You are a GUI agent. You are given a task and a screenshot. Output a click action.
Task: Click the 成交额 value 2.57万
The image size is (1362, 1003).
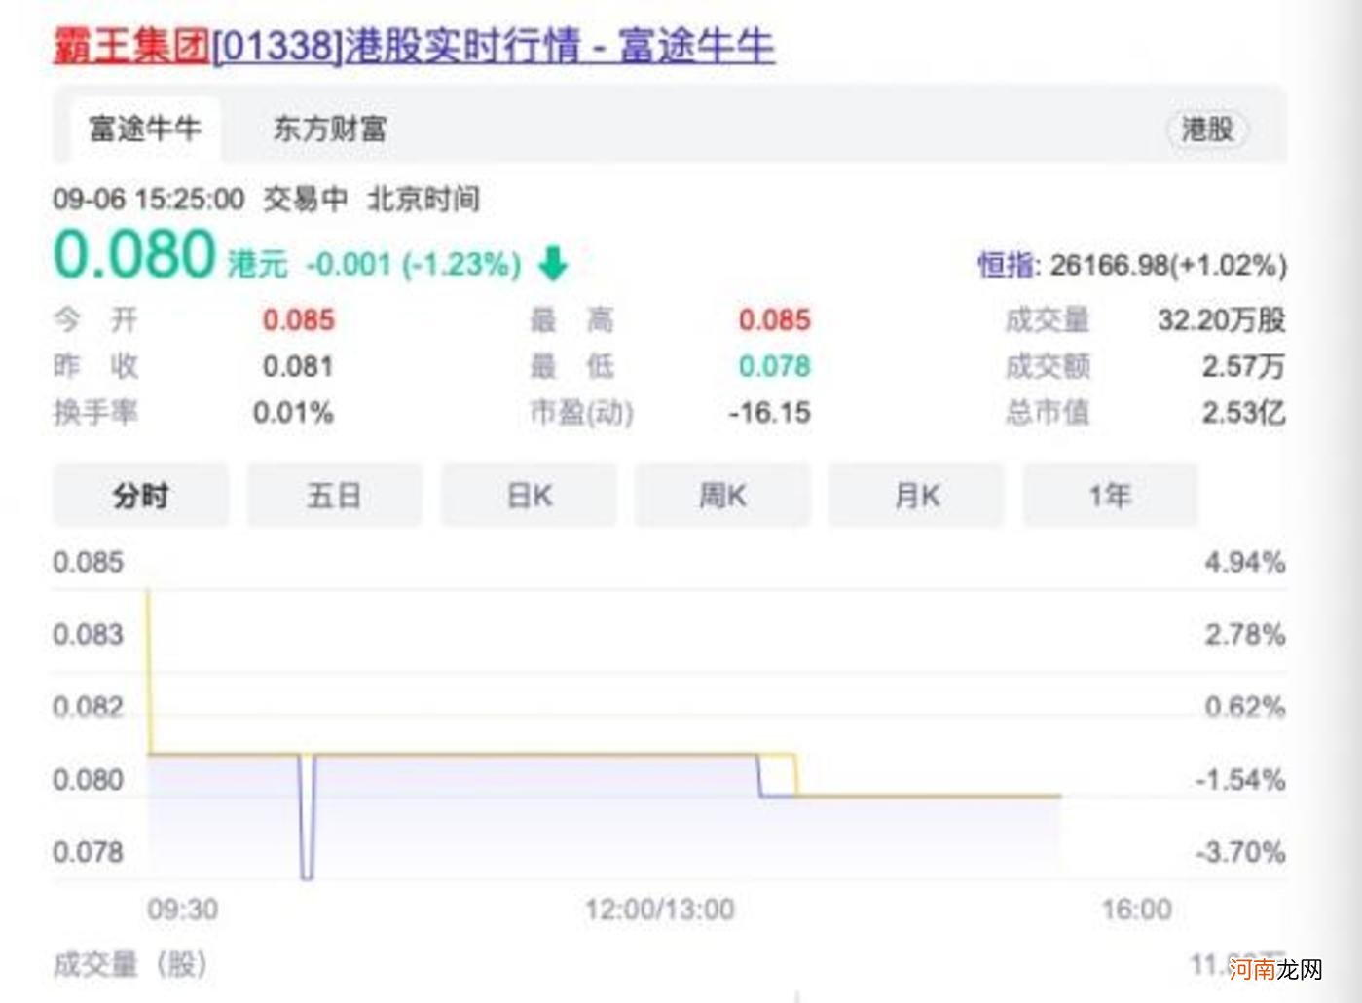(x=1244, y=366)
